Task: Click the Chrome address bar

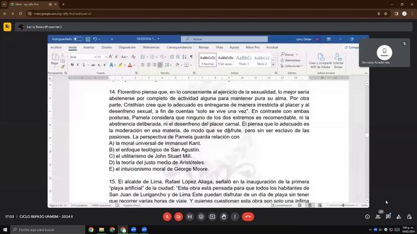Action: click(202, 14)
